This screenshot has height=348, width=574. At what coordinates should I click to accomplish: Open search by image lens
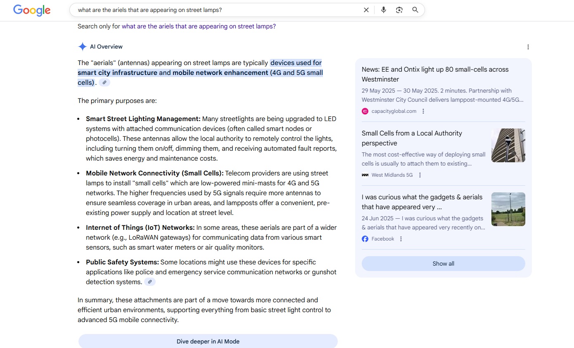coord(399,10)
